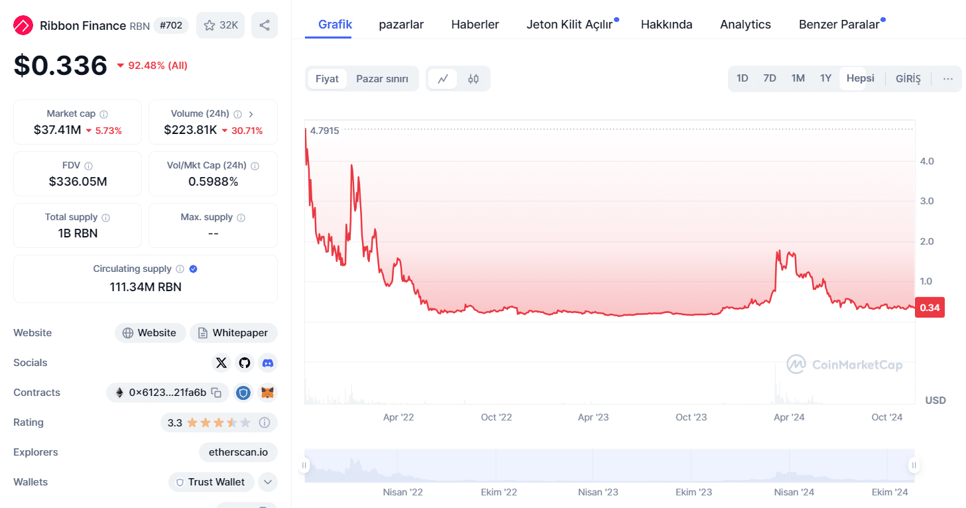Open the Benzer Paralar tab
The width and height of the screenshot is (966, 508).
click(x=839, y=25)
